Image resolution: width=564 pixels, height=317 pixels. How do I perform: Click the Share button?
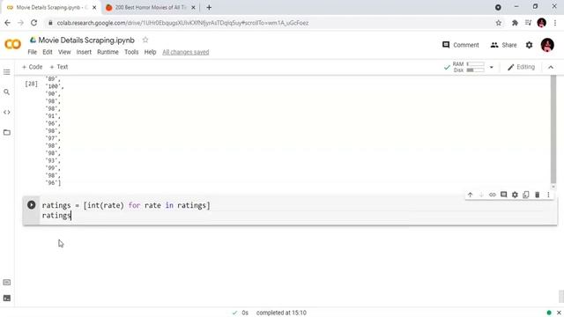[503, 45]
